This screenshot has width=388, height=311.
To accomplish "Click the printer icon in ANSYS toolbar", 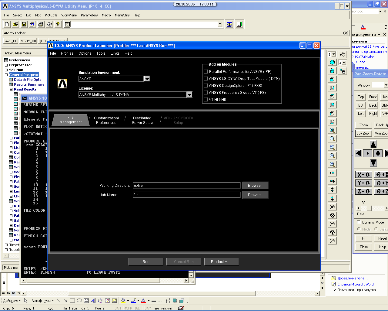I will (x=41, y=24).
